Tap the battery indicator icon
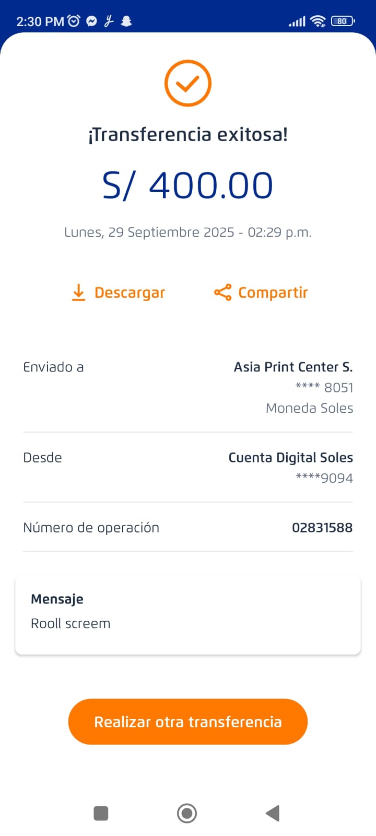Viewport: 376px width, 836px height. click(x=343, y=21)
